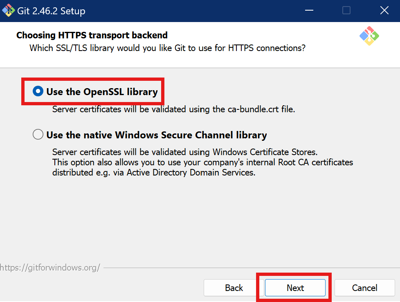Screen dimensions: 400x302
Task: Click the Next button
Action: (295, 288)
